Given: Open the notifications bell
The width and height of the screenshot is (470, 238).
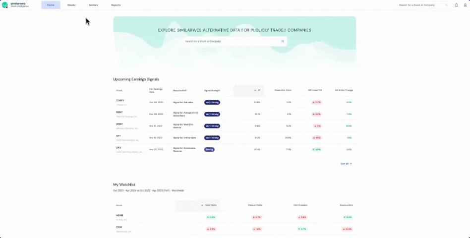Looking at the screenshot, I should tap(456, 5).
